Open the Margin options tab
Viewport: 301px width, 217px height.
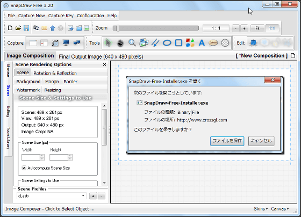[x=52, y=82]
